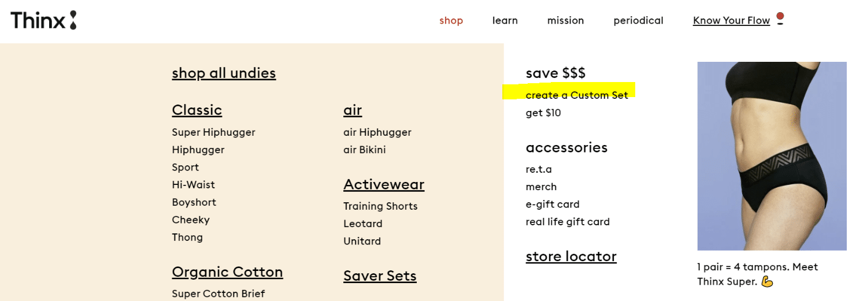This screenshot has height=301, width=867.
Task: Open Activewear category
Action: click(x=383, y=185)
